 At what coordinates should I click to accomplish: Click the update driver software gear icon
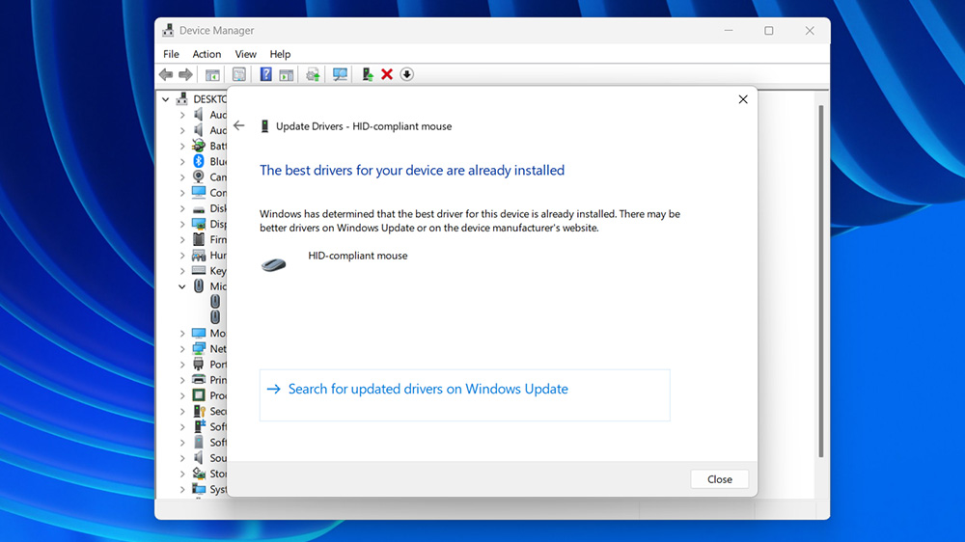(313, 74)
